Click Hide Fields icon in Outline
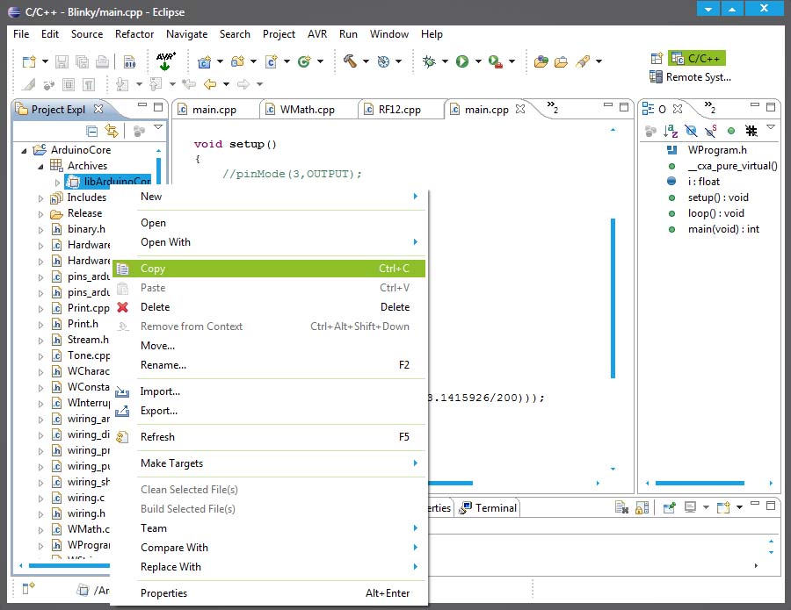The image size is (791, 610). click(x=691, y=131)
